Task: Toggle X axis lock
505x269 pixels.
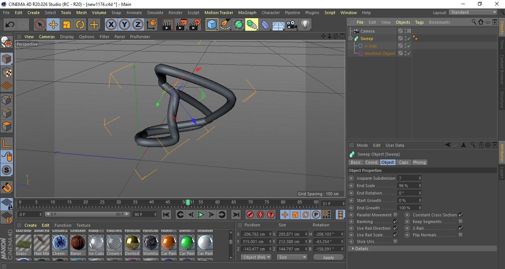Action: [111, 25]
